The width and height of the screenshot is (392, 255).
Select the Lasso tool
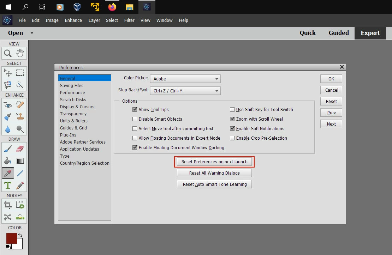[8, 85]
